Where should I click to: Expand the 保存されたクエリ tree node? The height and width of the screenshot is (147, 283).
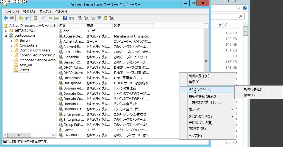pos(6,31)
